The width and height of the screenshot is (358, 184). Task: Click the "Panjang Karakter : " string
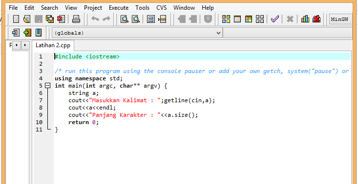(x=125, y=115)
